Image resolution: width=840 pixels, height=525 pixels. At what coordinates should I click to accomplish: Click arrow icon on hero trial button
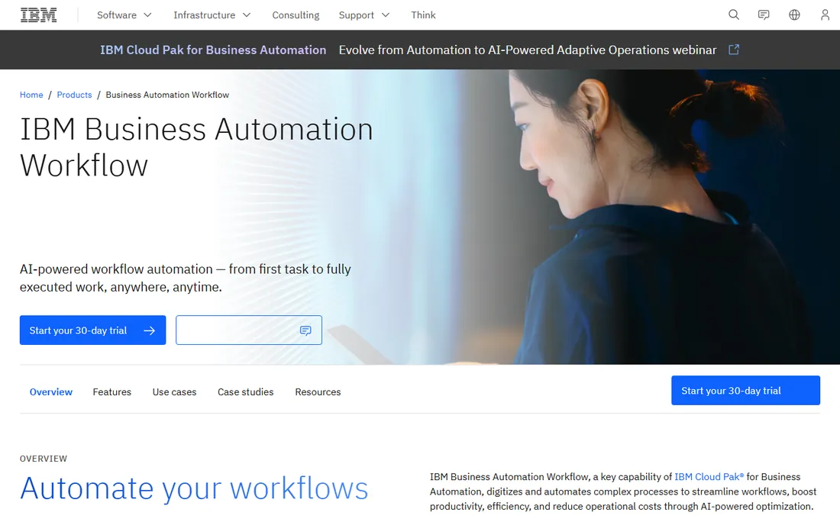pos(150,330)
